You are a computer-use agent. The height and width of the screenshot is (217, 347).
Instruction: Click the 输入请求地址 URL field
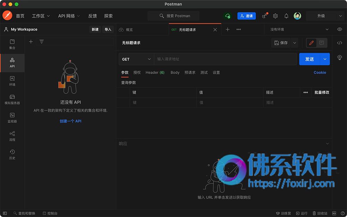point(225,59)
